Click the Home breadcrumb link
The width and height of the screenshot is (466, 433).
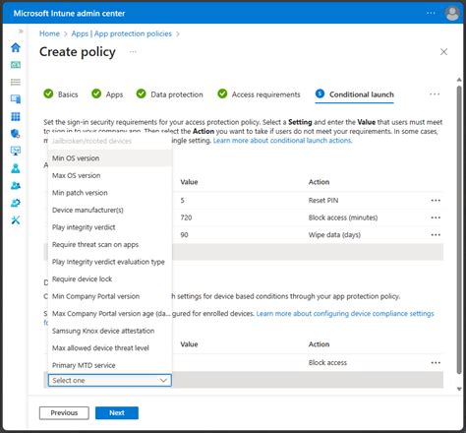pos(49,33)
